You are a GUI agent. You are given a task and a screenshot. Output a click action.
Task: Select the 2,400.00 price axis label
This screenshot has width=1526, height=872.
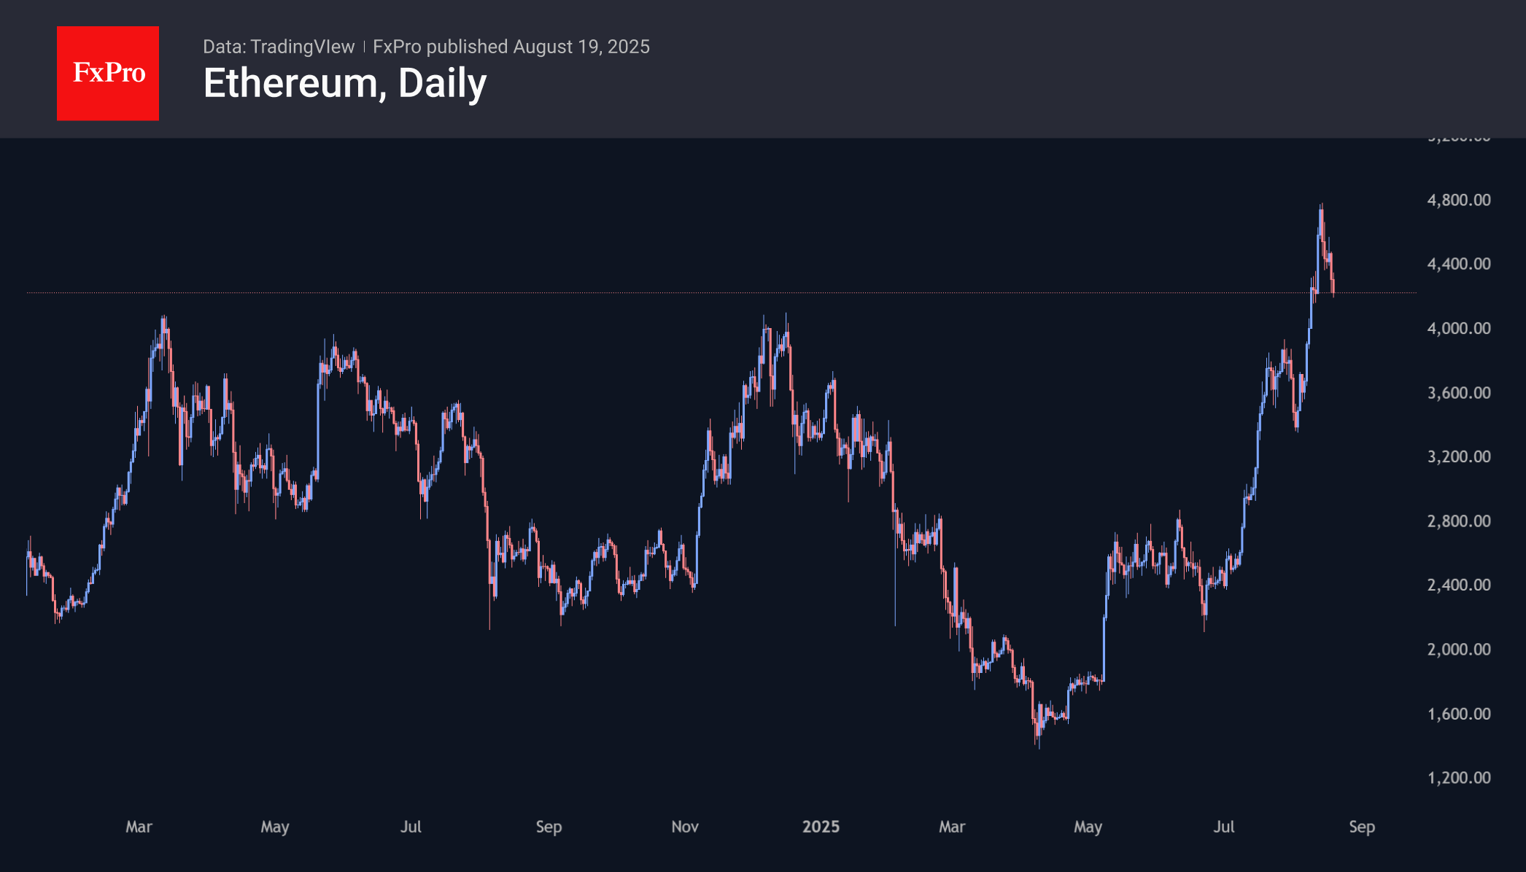click(x=1458, y=585)
